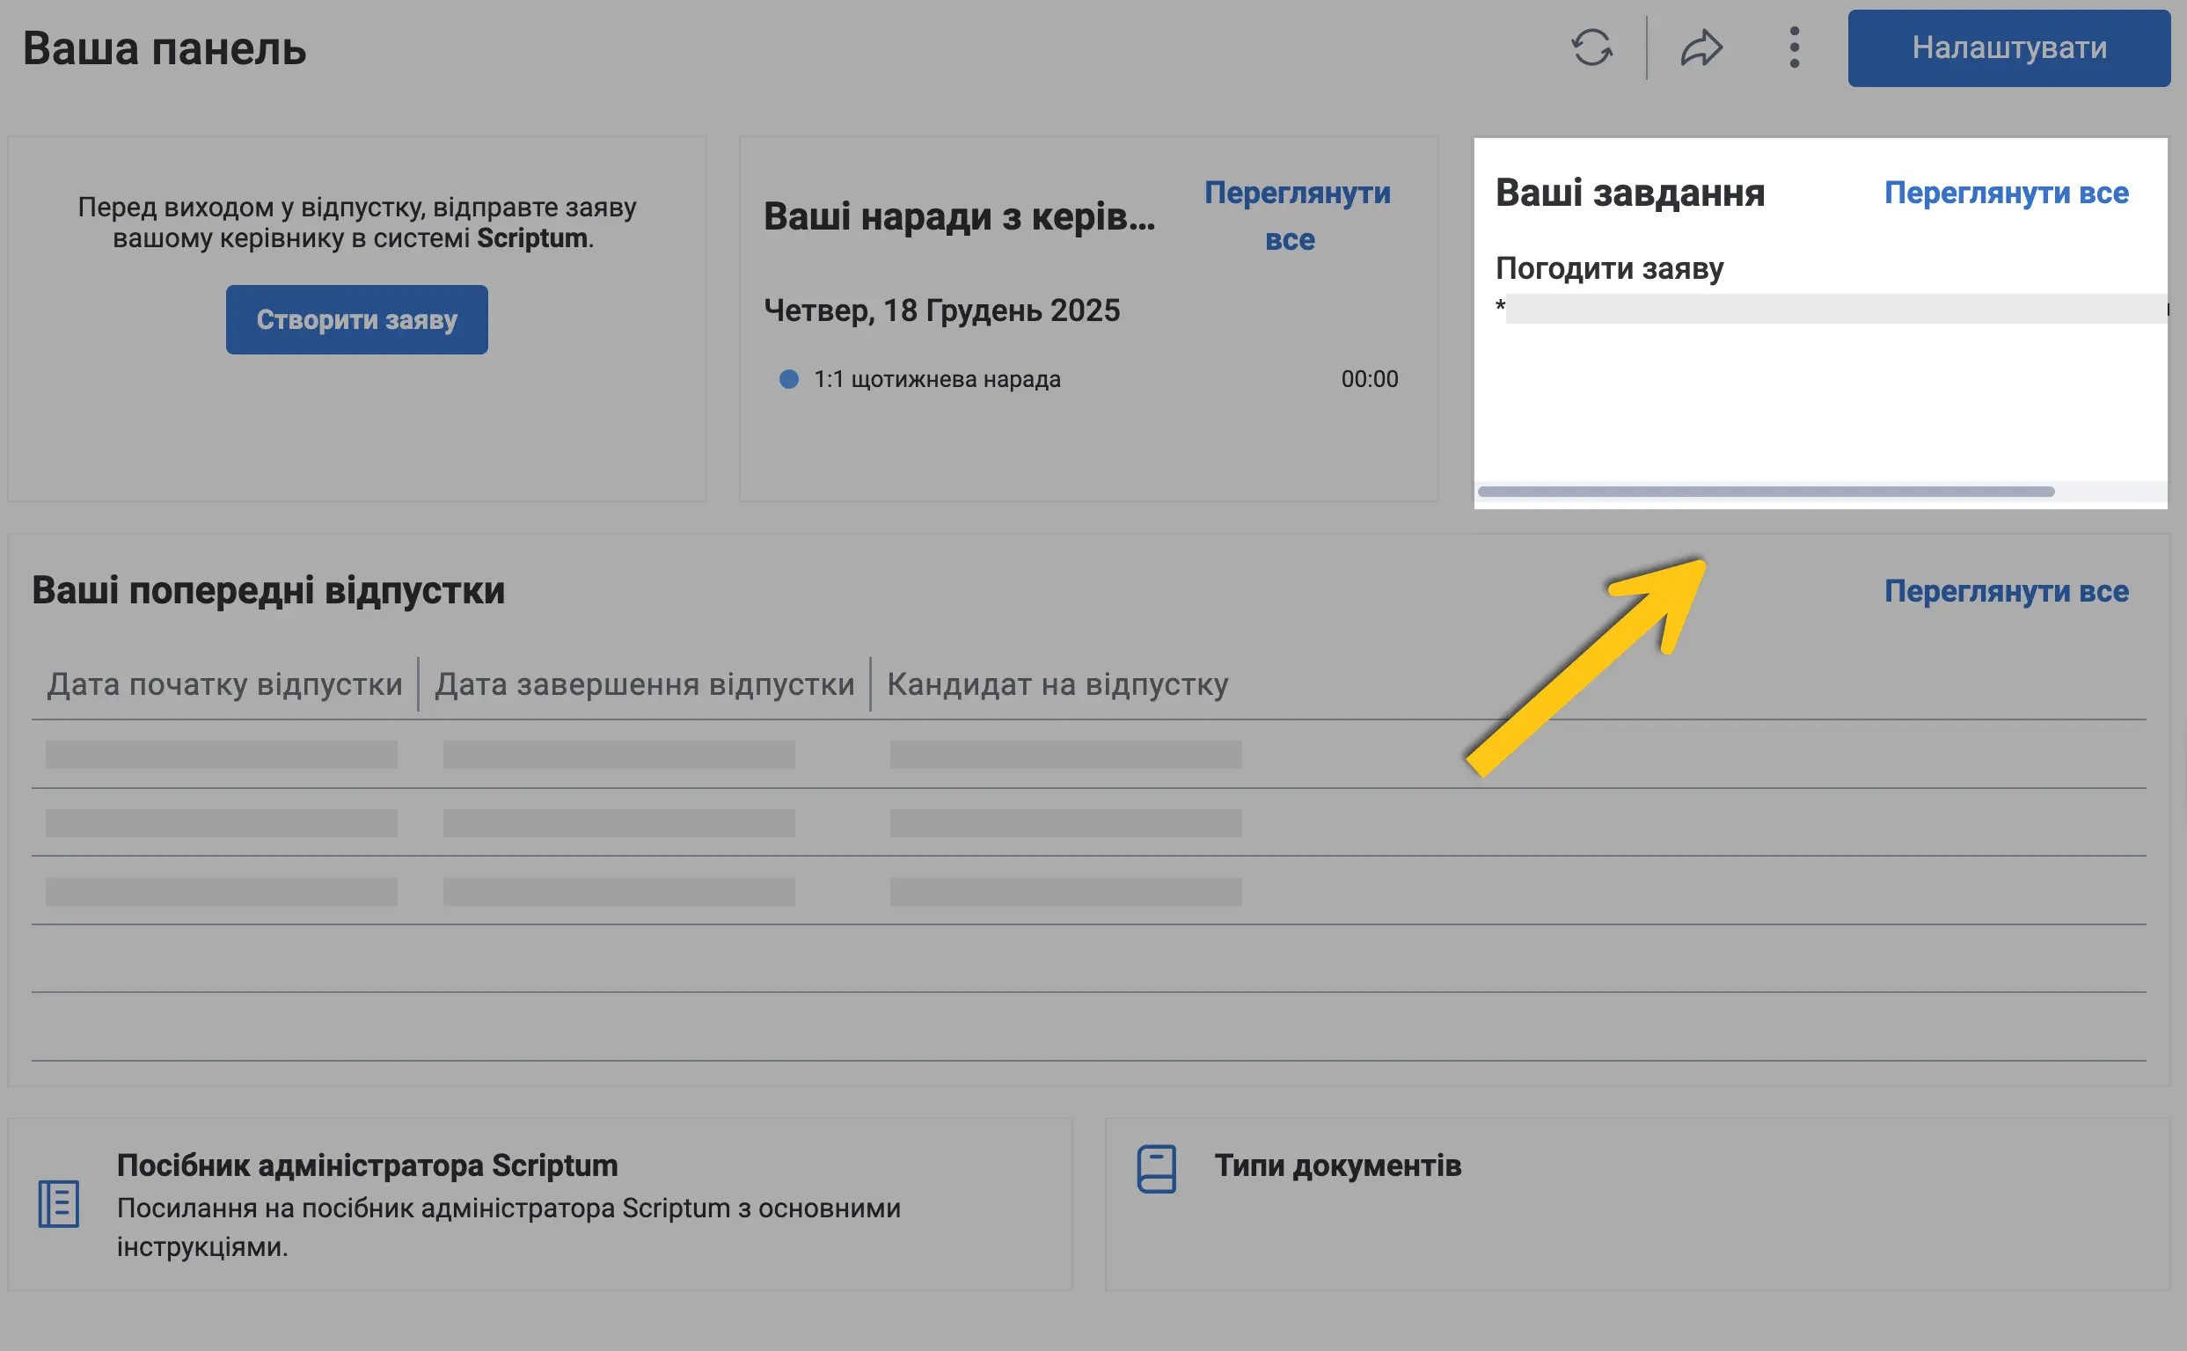Open Переглянути все in Ваші завдання card
The image size is (2187, 1351).
[2006, 193]
